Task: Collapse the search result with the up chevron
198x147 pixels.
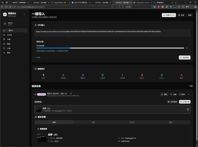Action: click(188, 94)
